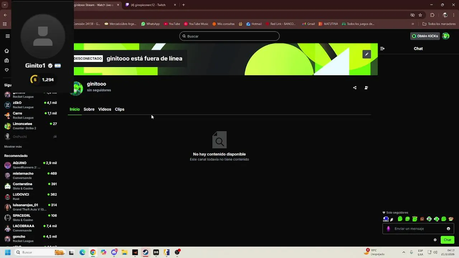Screen dimensions: 459x258
Task: Switch to the Clips tab
Action: coord(119,109)
